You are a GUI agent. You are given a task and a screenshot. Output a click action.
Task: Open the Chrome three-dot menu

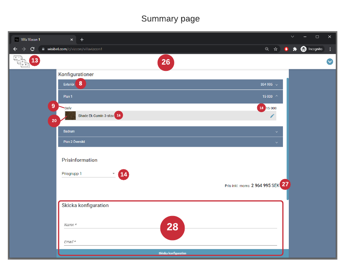click(x=330, y=49)
